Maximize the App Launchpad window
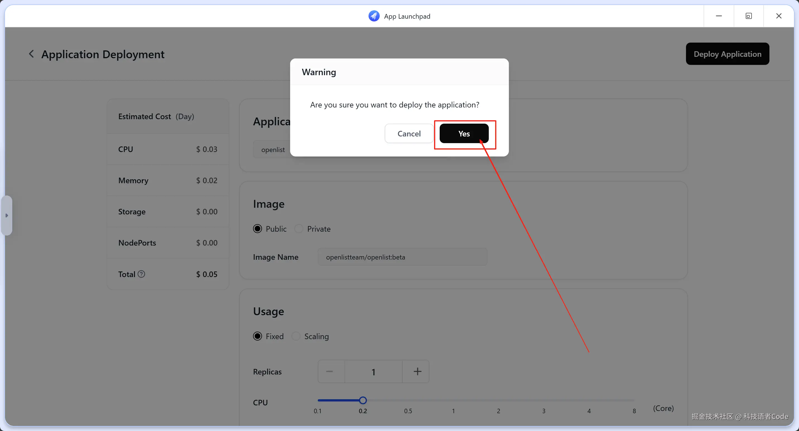 (x=749, y=16)
